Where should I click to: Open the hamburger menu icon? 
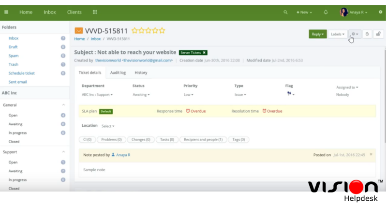point(7,12)
